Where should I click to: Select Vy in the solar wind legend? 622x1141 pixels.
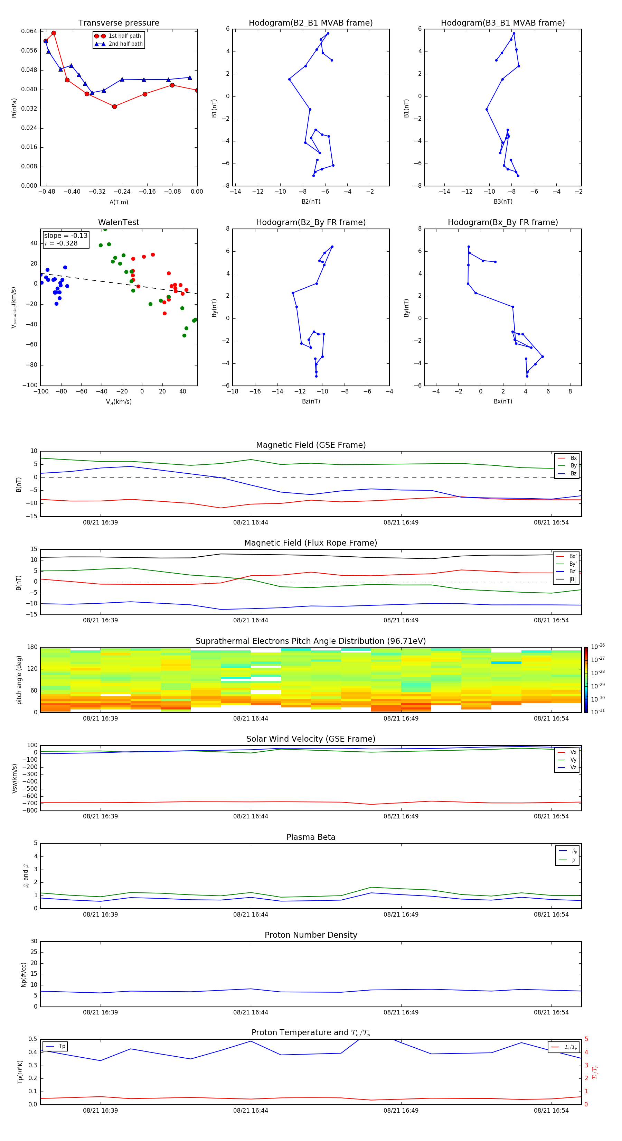(x=567, y=760)
